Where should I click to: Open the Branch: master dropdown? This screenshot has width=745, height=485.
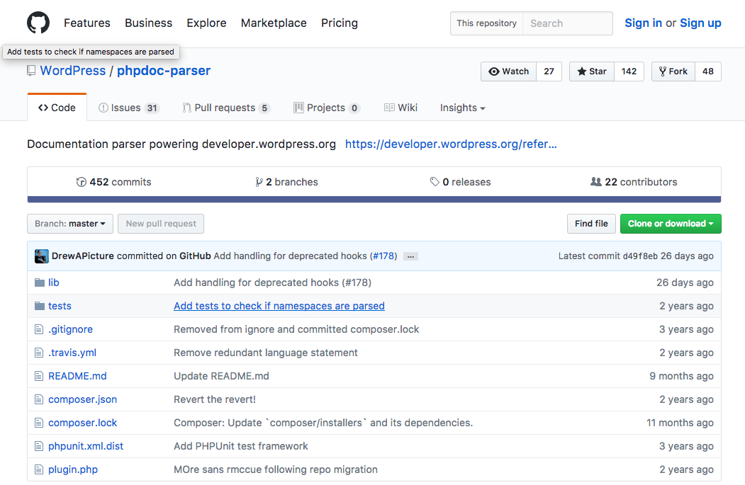click(69, 224)
